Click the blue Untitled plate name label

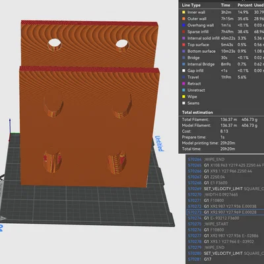tap(160, 143)
